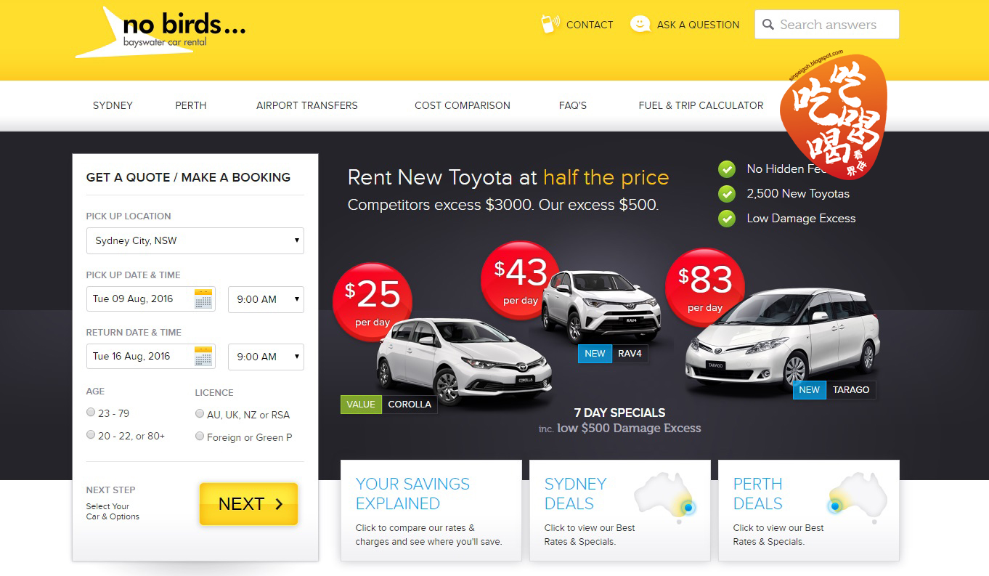The height and width of the screenshot is (576, 989).
Task: Click the VALUE Corolla label
Action: (389, 405)
